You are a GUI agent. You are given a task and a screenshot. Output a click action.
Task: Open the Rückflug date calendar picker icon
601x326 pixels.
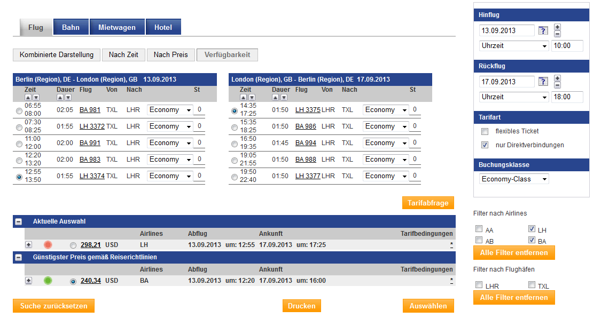pos(543,82)
